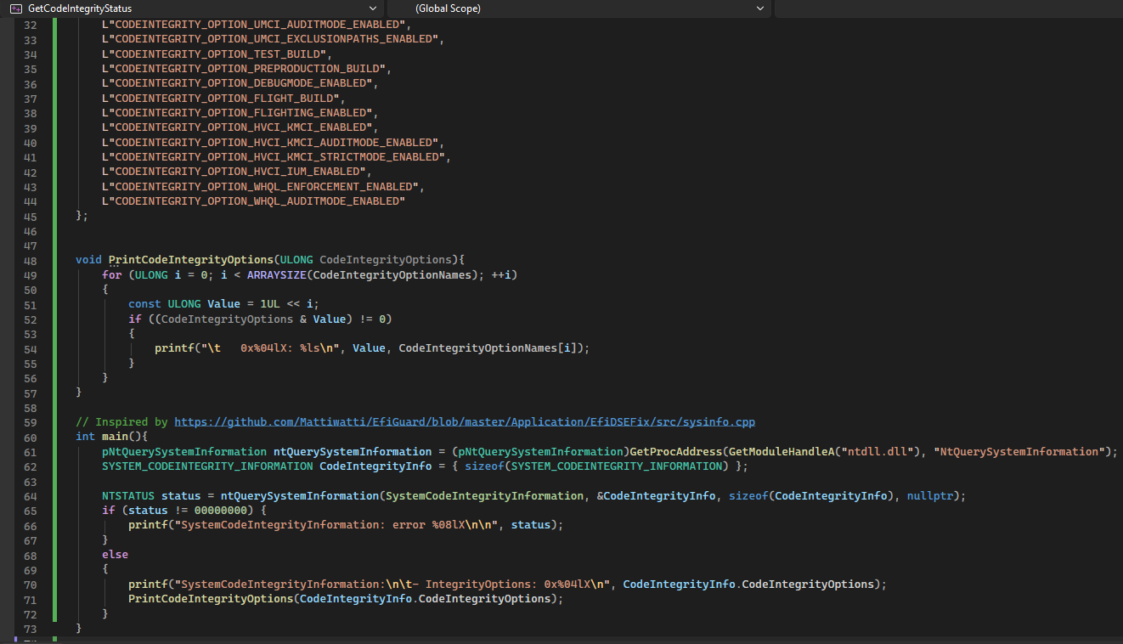
Task: Click the CODEINTEGRITY_OPTION_WHQL_ENFORCEMENT_ENABLED string
Action: [260, 187]
